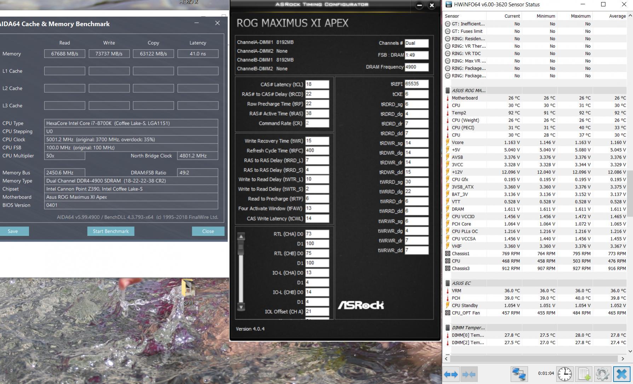The image size is (633, 384).
Task: Click the bolt icon on the PCH Core row
Action: pos(448,224)
